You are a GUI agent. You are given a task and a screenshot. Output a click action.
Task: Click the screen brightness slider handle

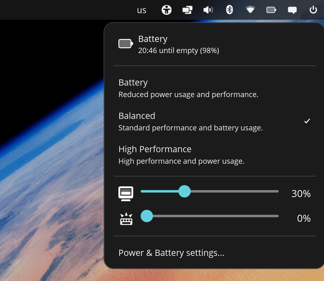pos(184,191)
